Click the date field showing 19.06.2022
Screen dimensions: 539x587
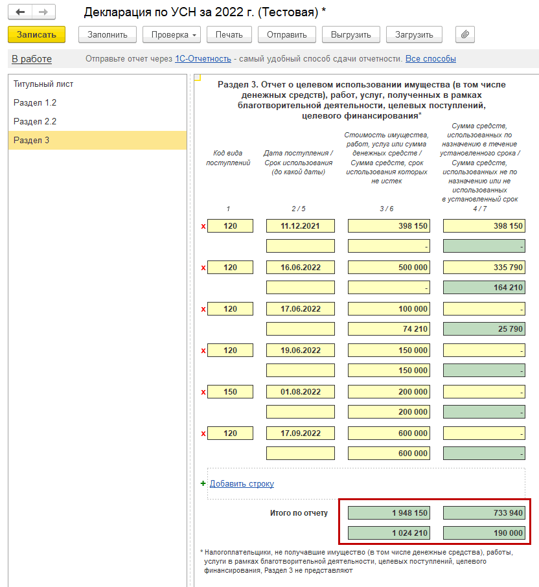point(301,351)
